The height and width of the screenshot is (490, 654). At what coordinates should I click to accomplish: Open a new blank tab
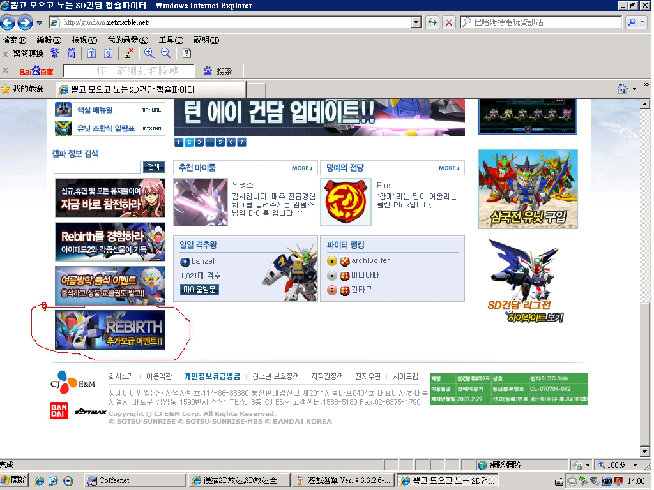click(257, 89)
